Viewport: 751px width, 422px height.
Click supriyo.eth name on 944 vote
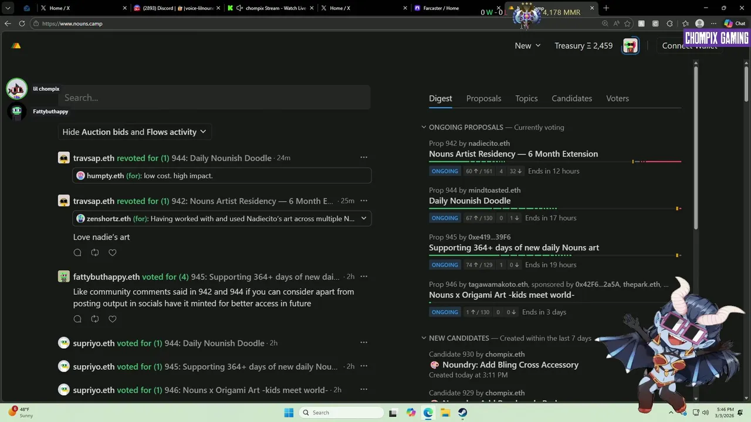[93, 343]
